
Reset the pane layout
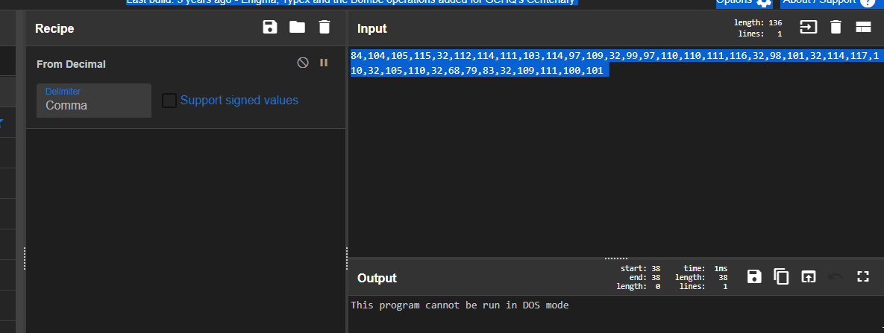863,28
